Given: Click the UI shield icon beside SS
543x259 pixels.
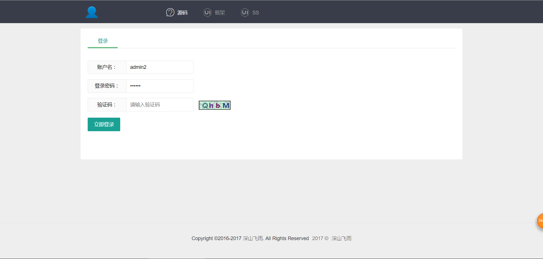Looking at the screenshot, I should pos(245,12).
